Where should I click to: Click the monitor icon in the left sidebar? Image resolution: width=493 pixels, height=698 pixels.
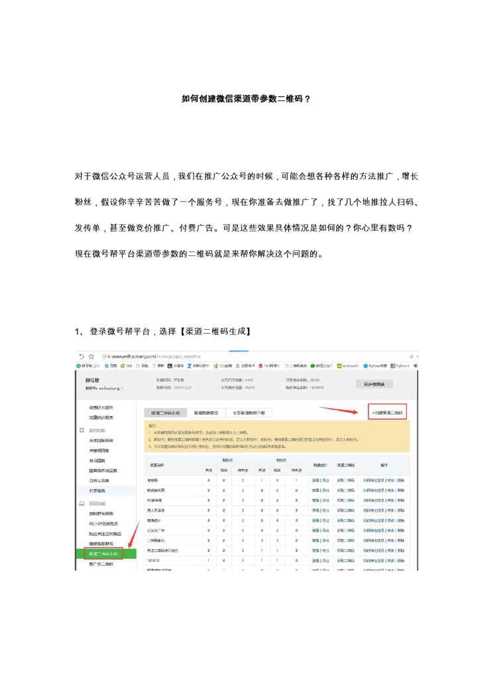tap(82, 504)
